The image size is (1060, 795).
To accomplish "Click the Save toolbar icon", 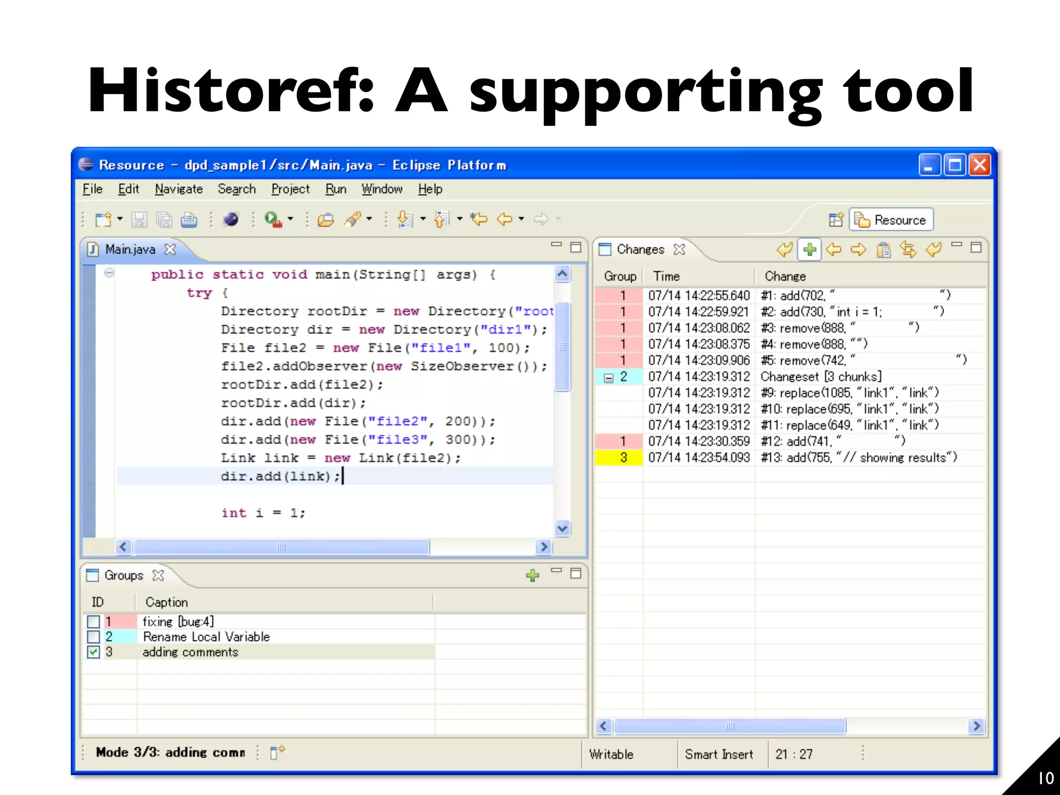I will pyautogui.click(x=139, y=219).
